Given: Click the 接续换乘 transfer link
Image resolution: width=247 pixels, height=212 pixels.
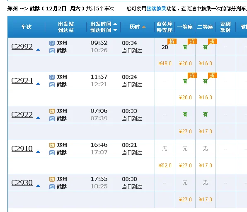Looking at the screenshot, I should click(x=156, y=9).
